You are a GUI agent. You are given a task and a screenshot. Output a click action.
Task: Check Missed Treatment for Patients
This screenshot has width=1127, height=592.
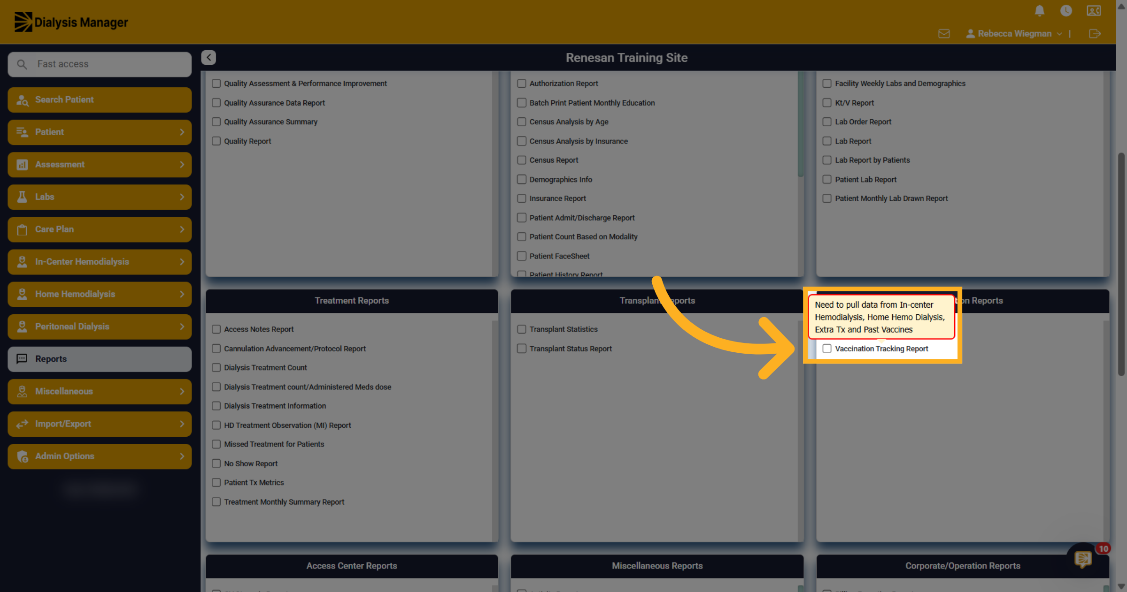pyautogui.click(x=216, y=444)
